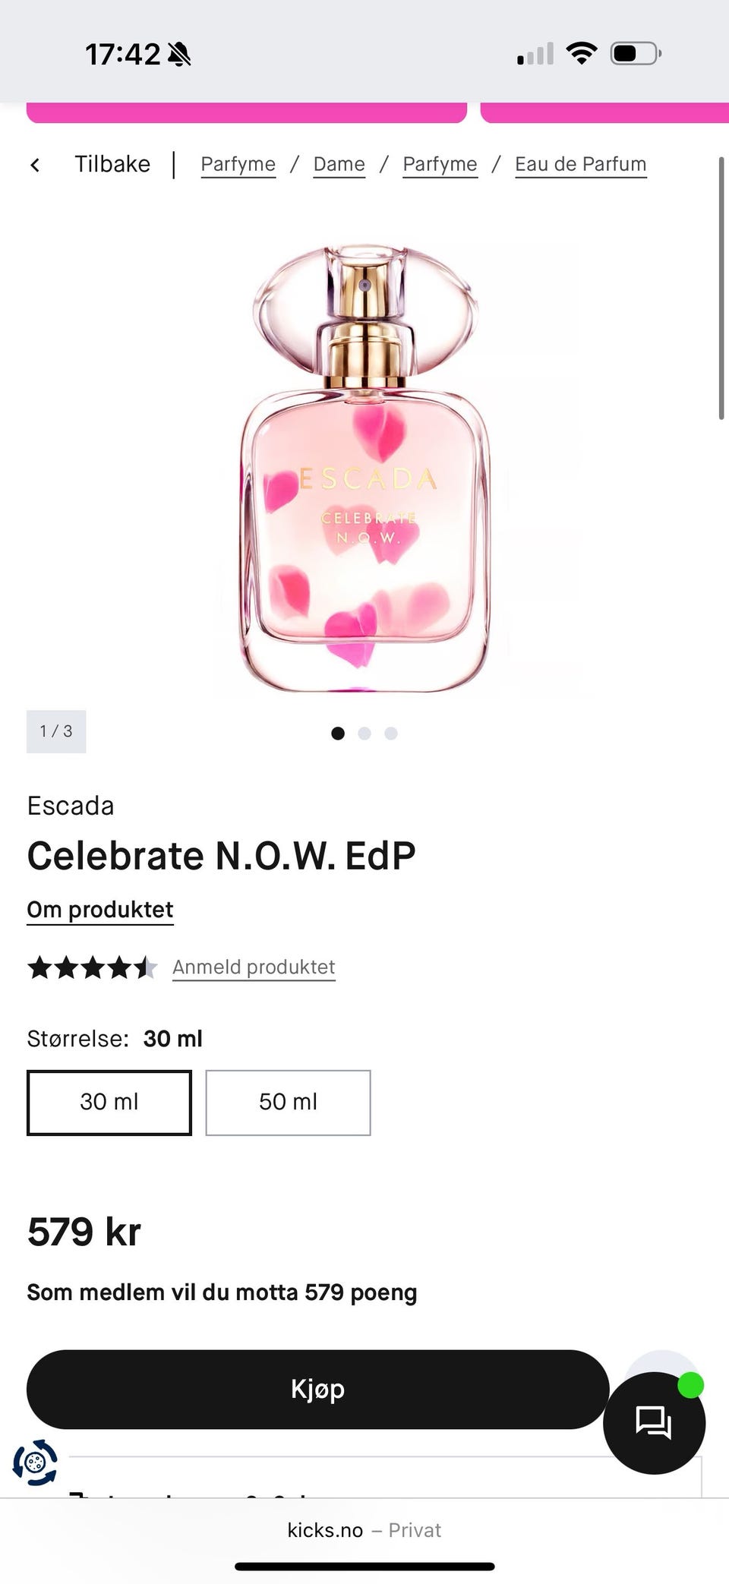Tap the Escada perfume bottle image
729x1584 pixels.
(x=365, y=471)
